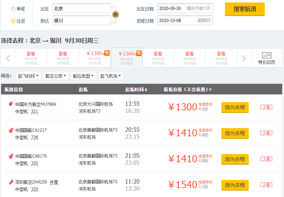This screenshot has width=284, height=197.
Task: Switch to the 10-01 departure date tab
Action: pos(158,58)
